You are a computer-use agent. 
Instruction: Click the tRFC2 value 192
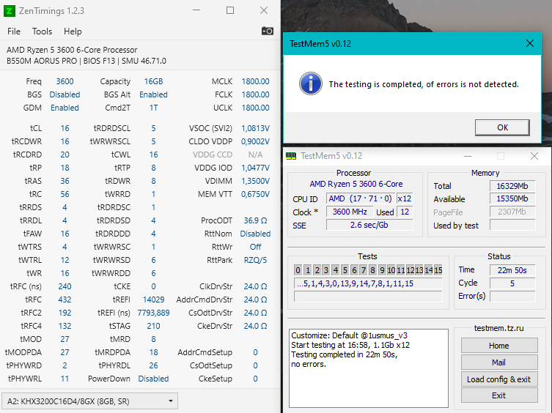point(65,313)
